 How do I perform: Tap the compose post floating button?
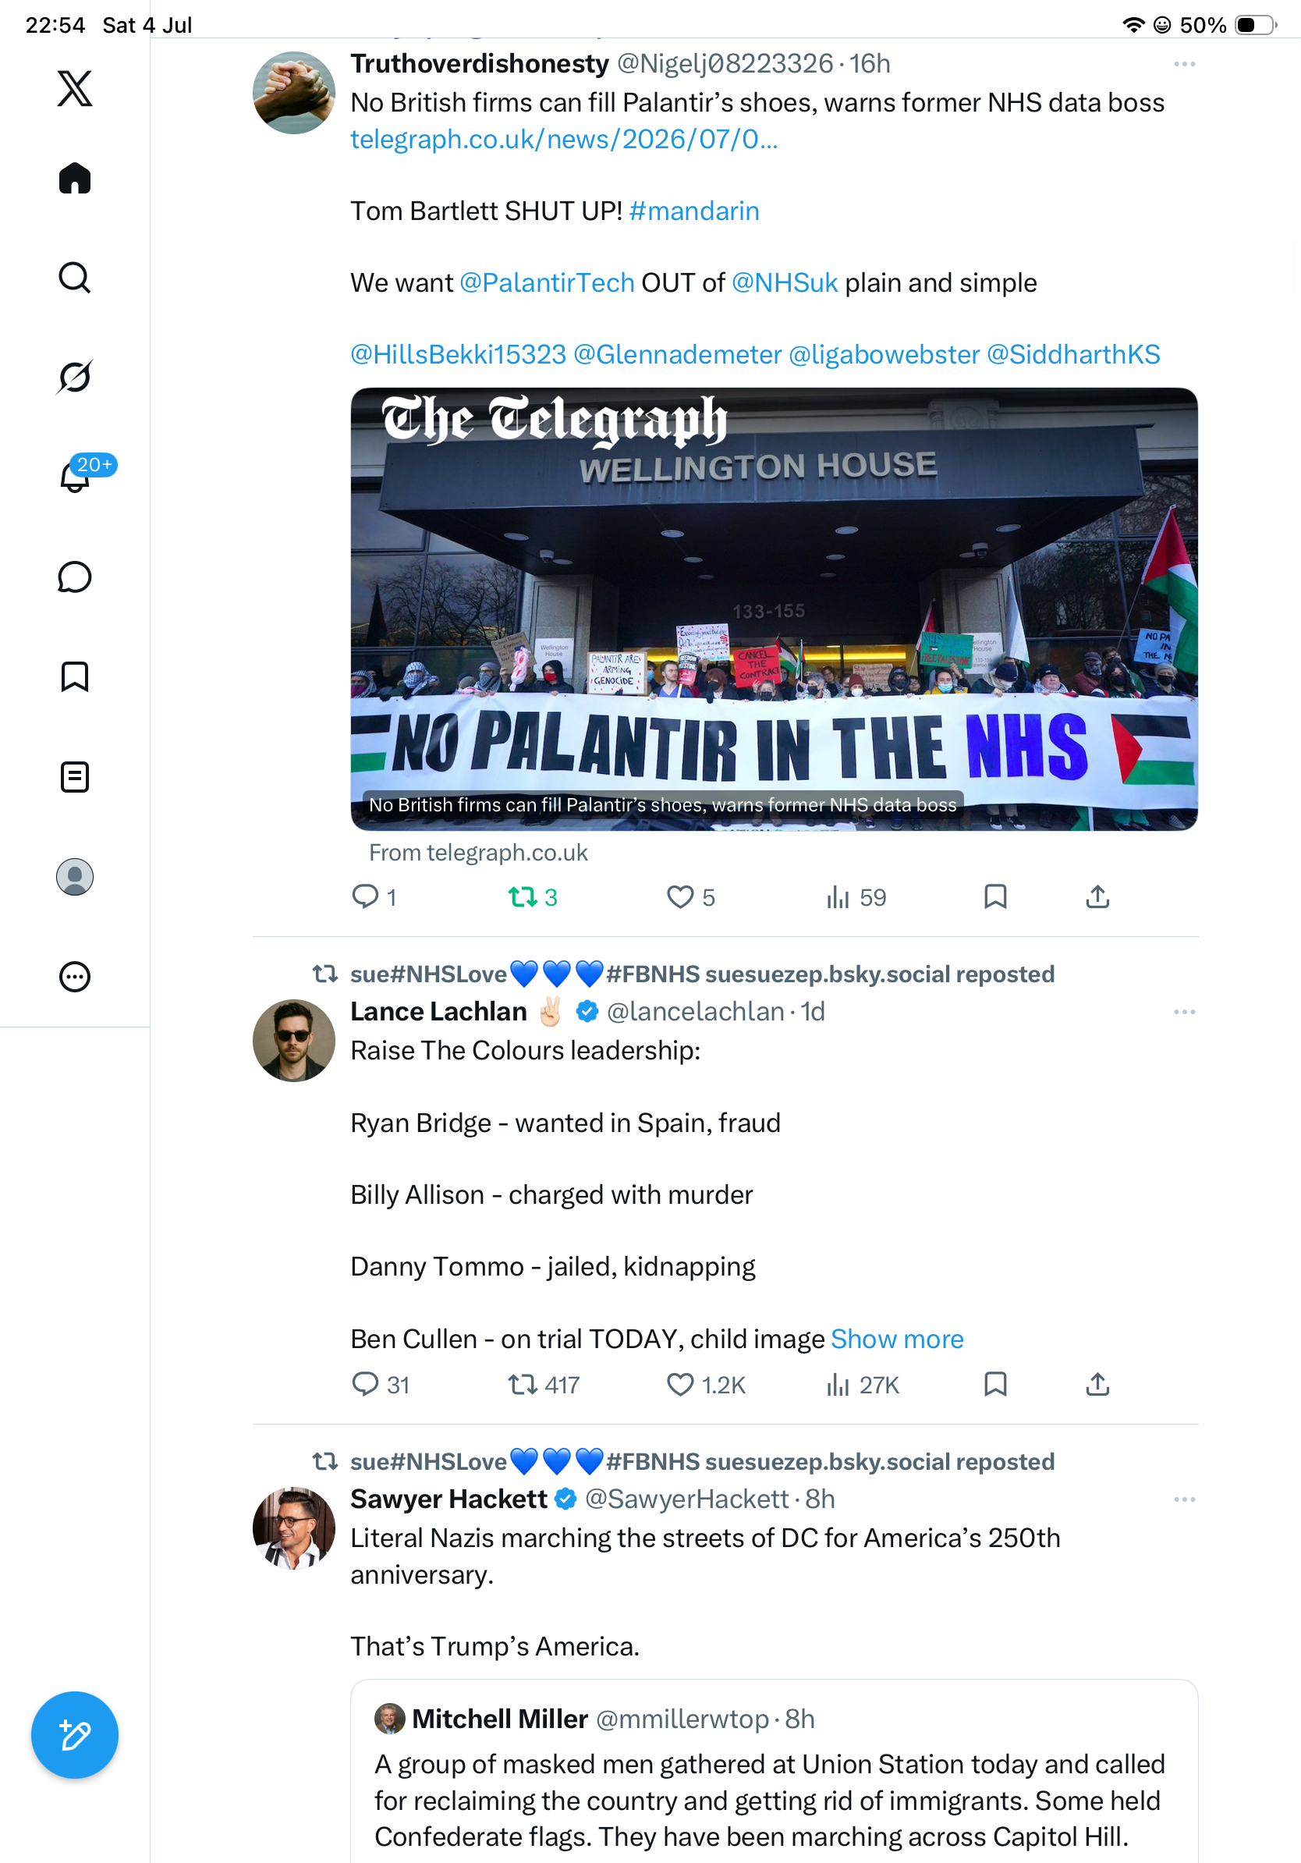(75, 1735)
